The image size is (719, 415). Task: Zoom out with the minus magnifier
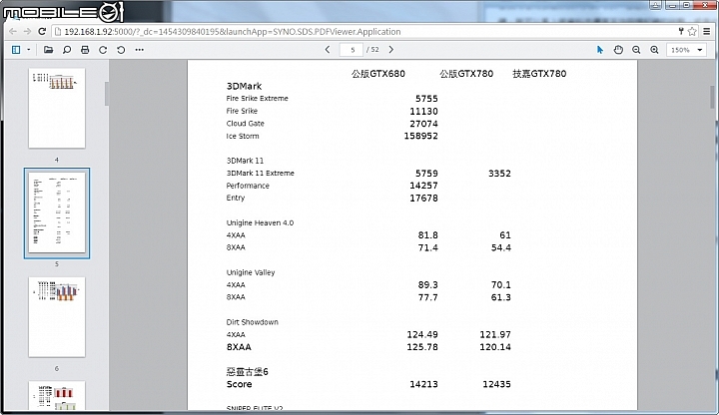click(x=636, y=50)
